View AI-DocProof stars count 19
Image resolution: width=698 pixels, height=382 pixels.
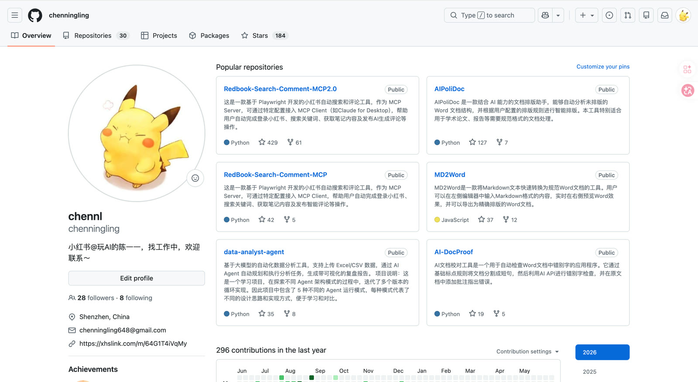tap(476, 314)
